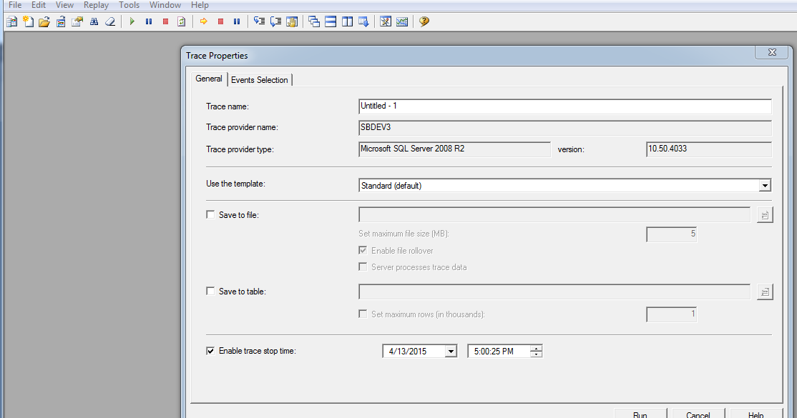Viewport: 797px width, 418px height.
Task: Click inside the Trace name field
Action: coord(501,106)
